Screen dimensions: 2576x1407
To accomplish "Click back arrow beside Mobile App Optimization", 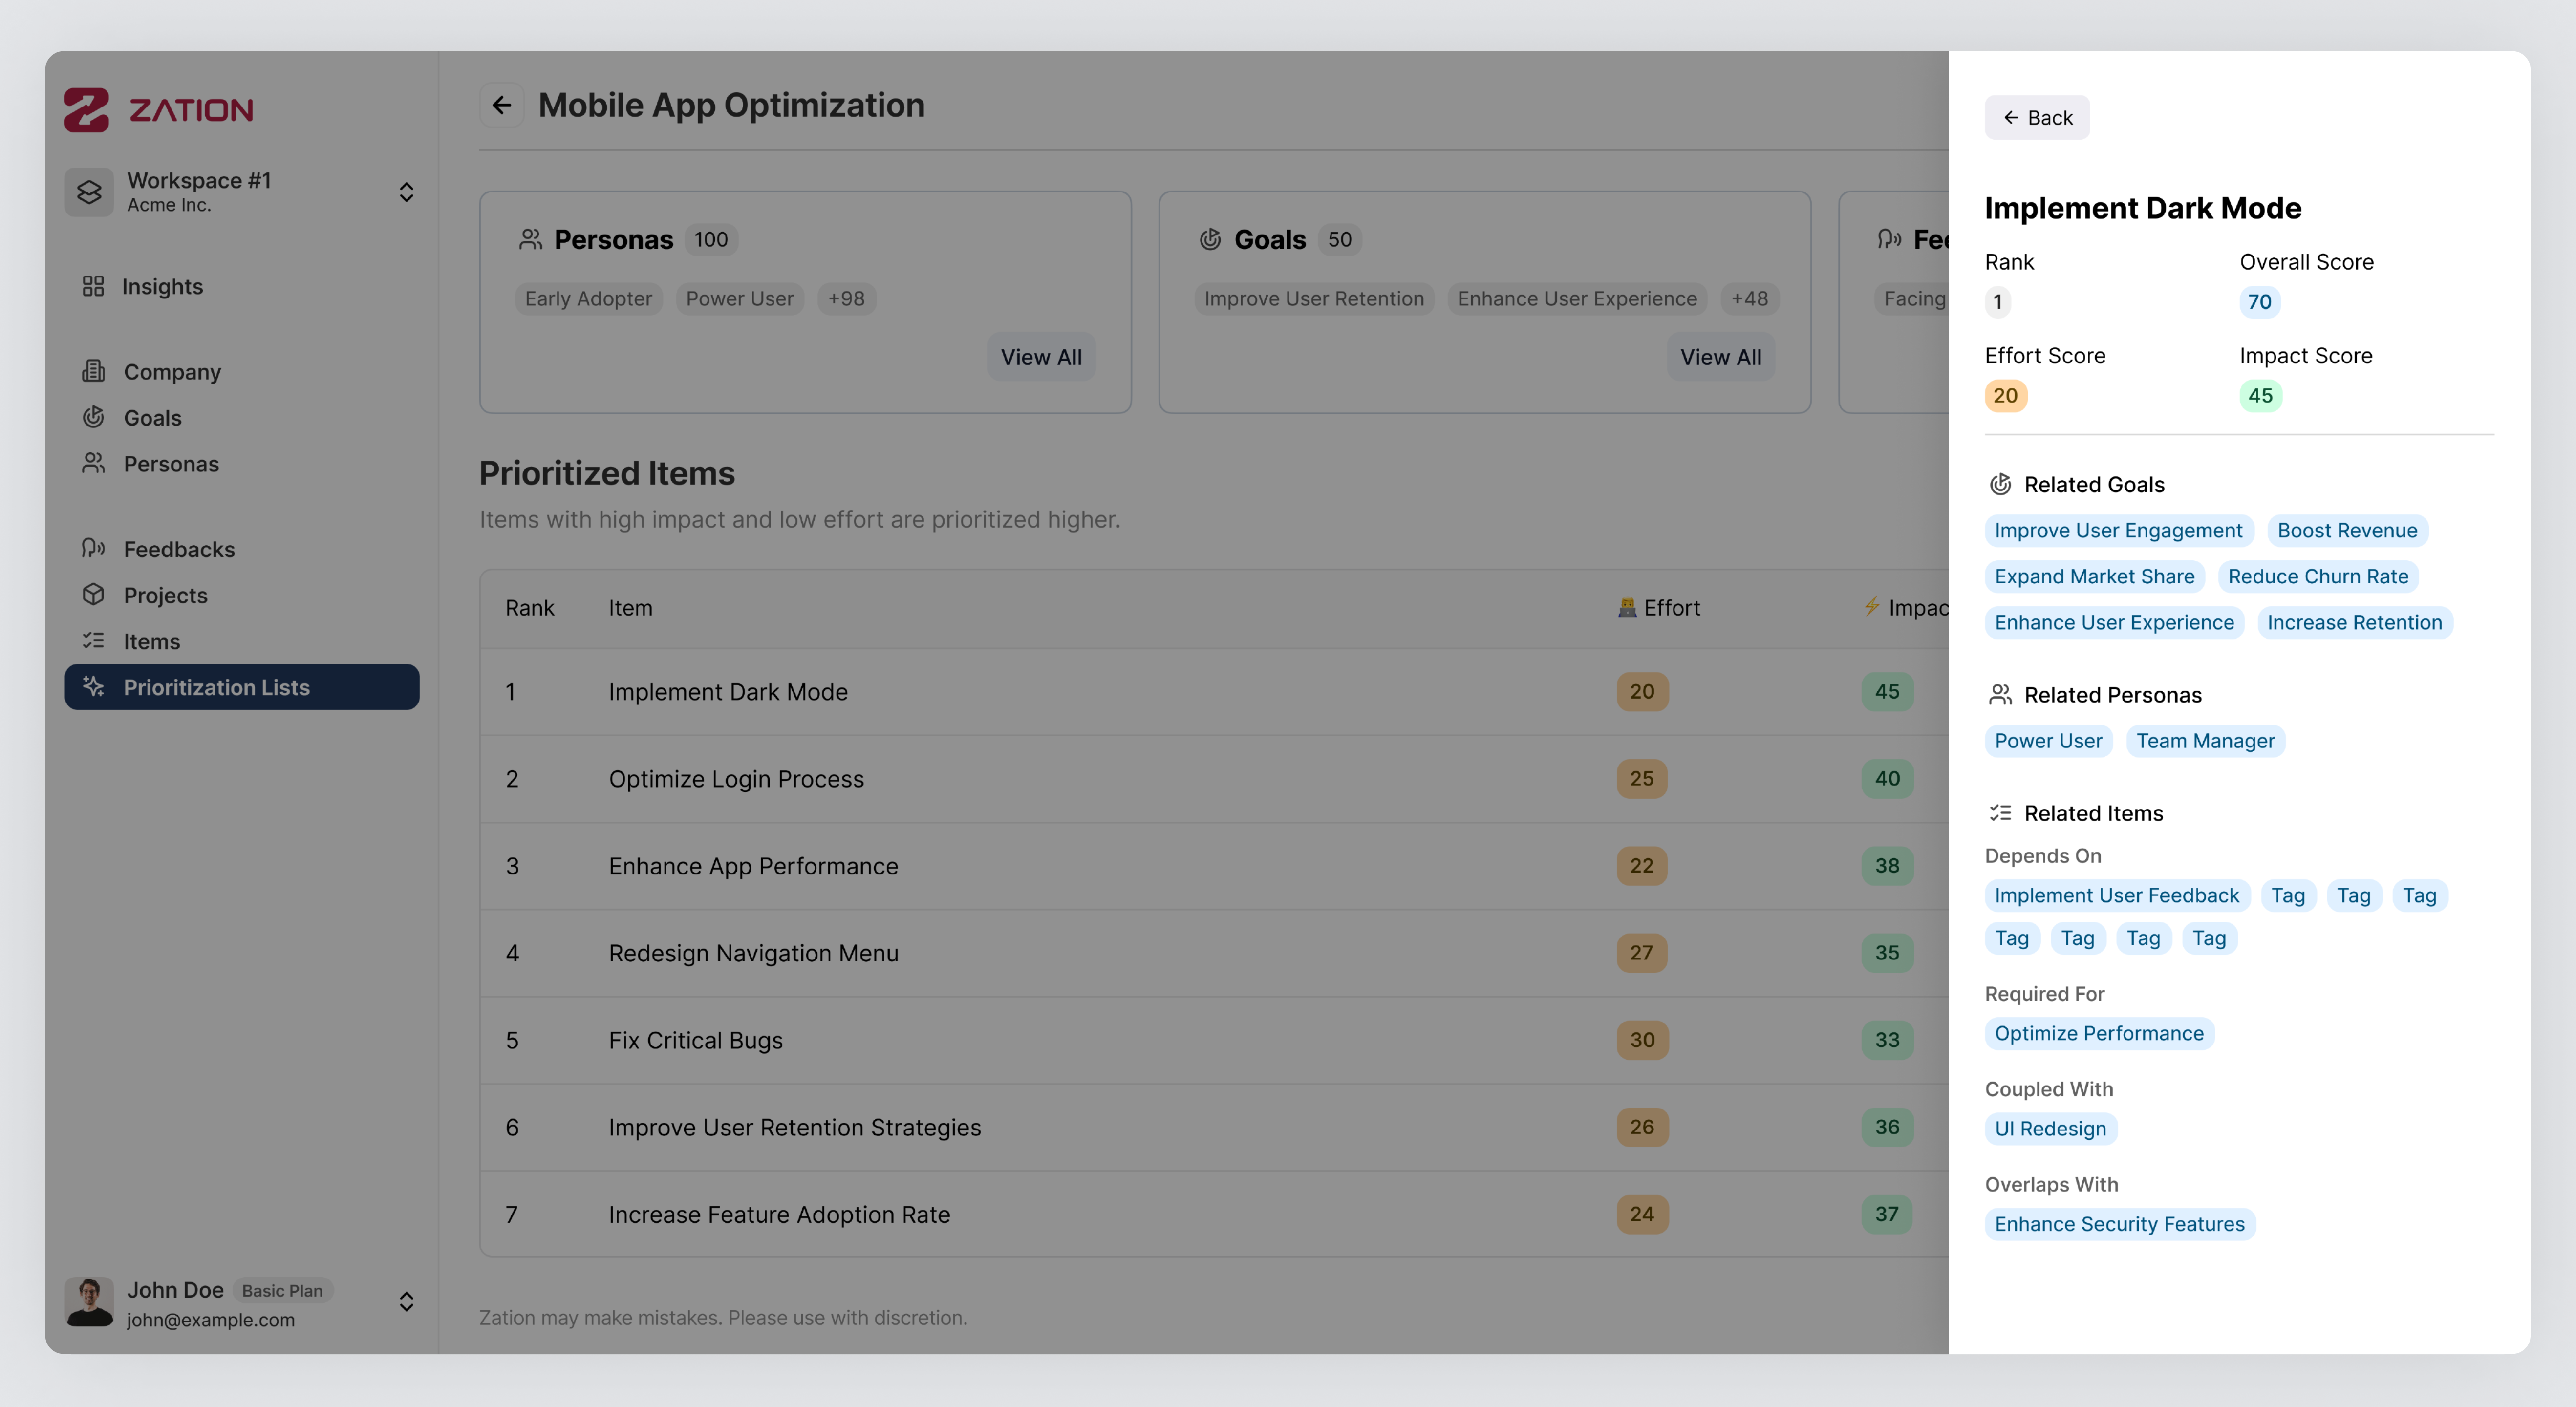I will [x=502, y=105].
